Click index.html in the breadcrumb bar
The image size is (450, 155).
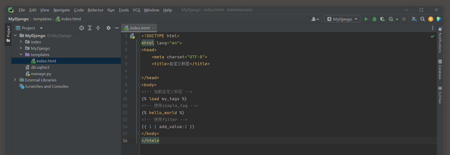[x=68, y=19]
